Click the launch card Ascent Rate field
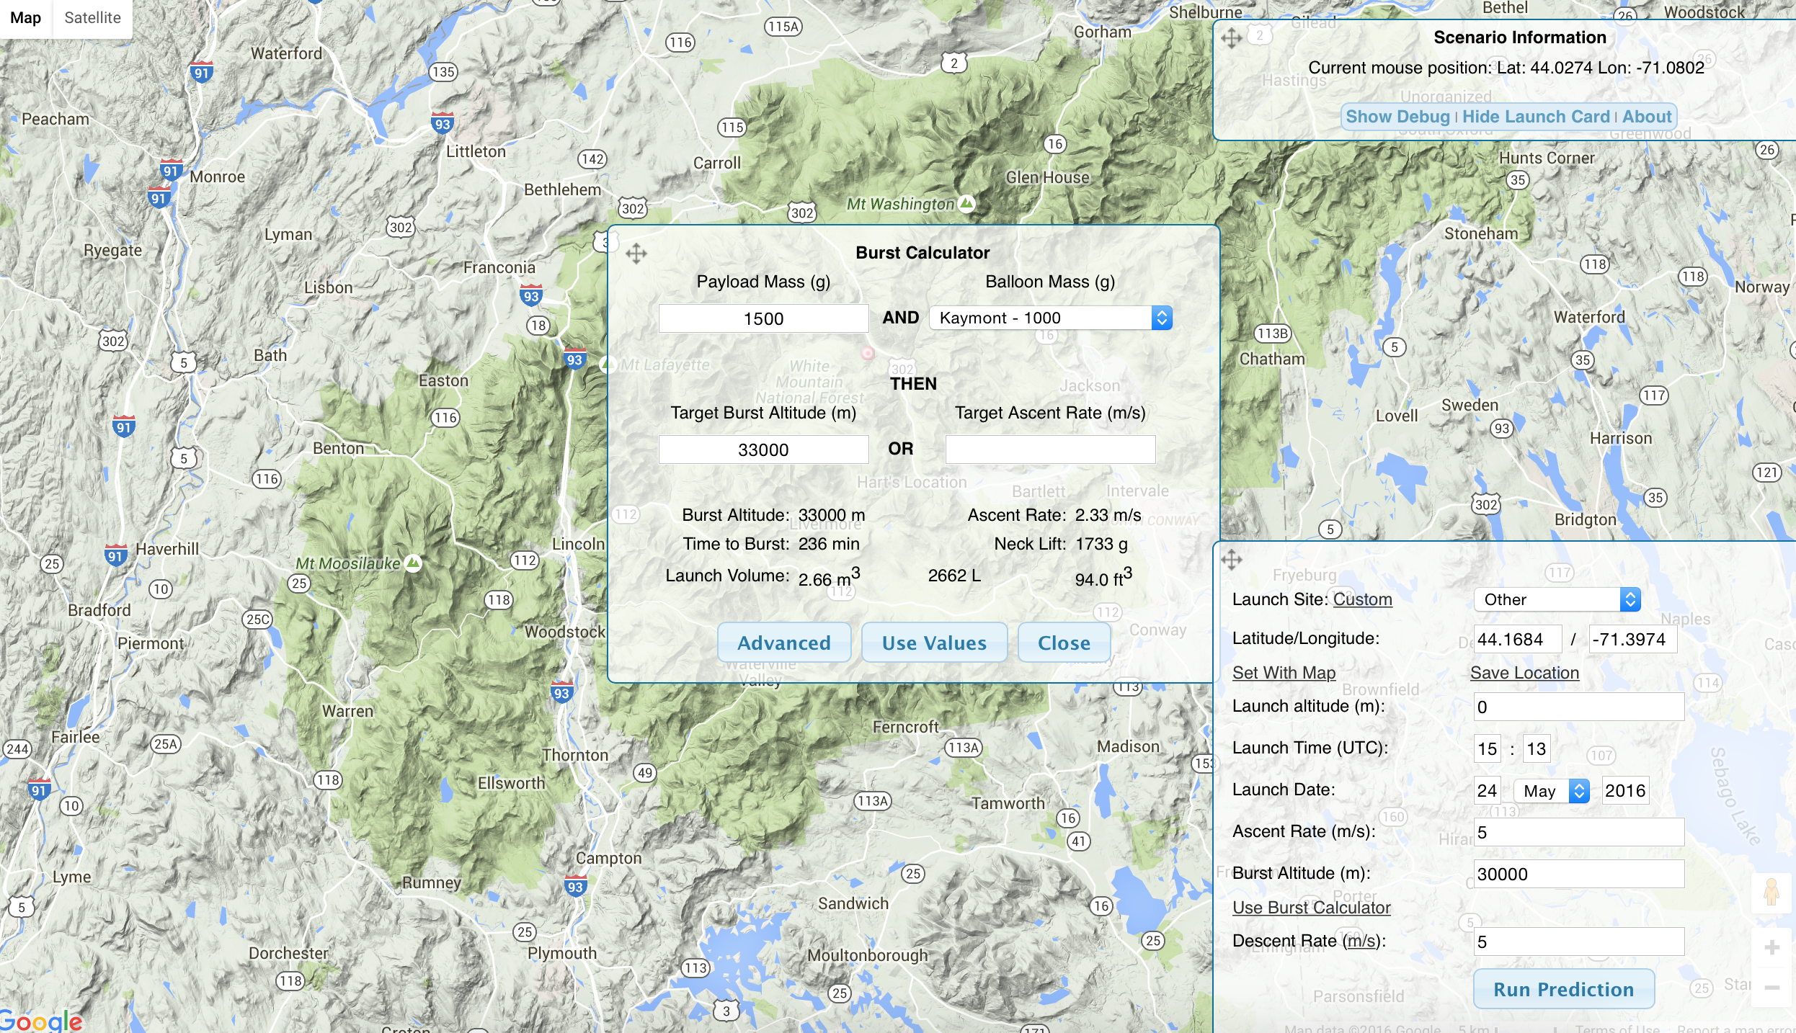 pos(1578,832)
